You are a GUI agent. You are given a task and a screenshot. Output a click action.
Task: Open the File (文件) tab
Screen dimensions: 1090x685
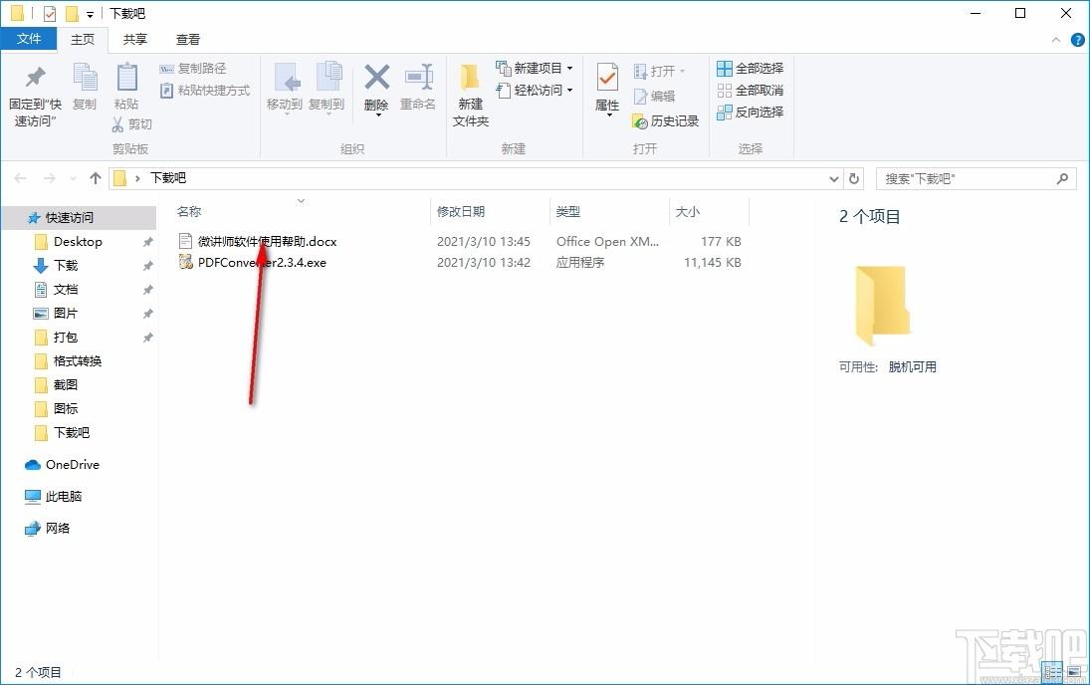29,39
